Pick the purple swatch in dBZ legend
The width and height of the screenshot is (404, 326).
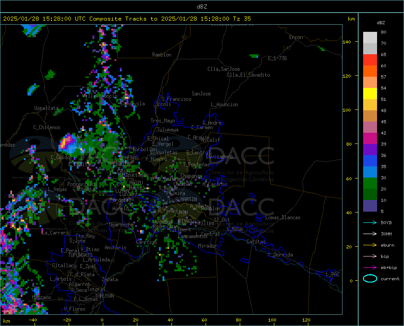tap(370, 150)
